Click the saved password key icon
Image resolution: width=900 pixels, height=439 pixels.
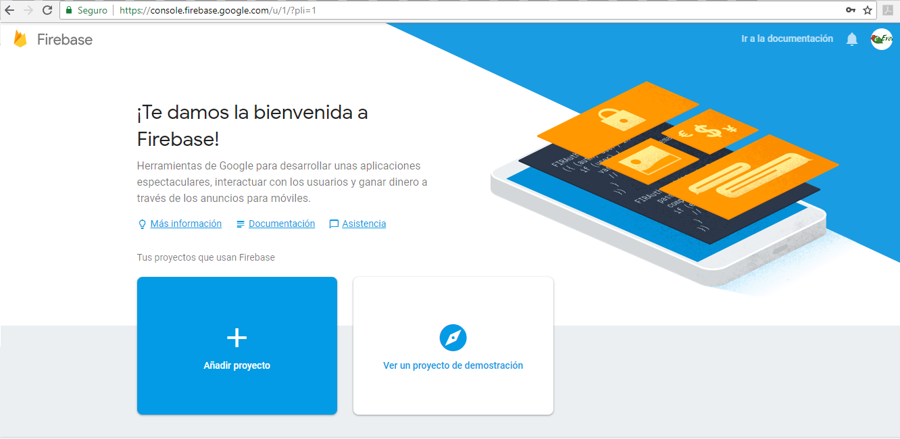[851, 10]
